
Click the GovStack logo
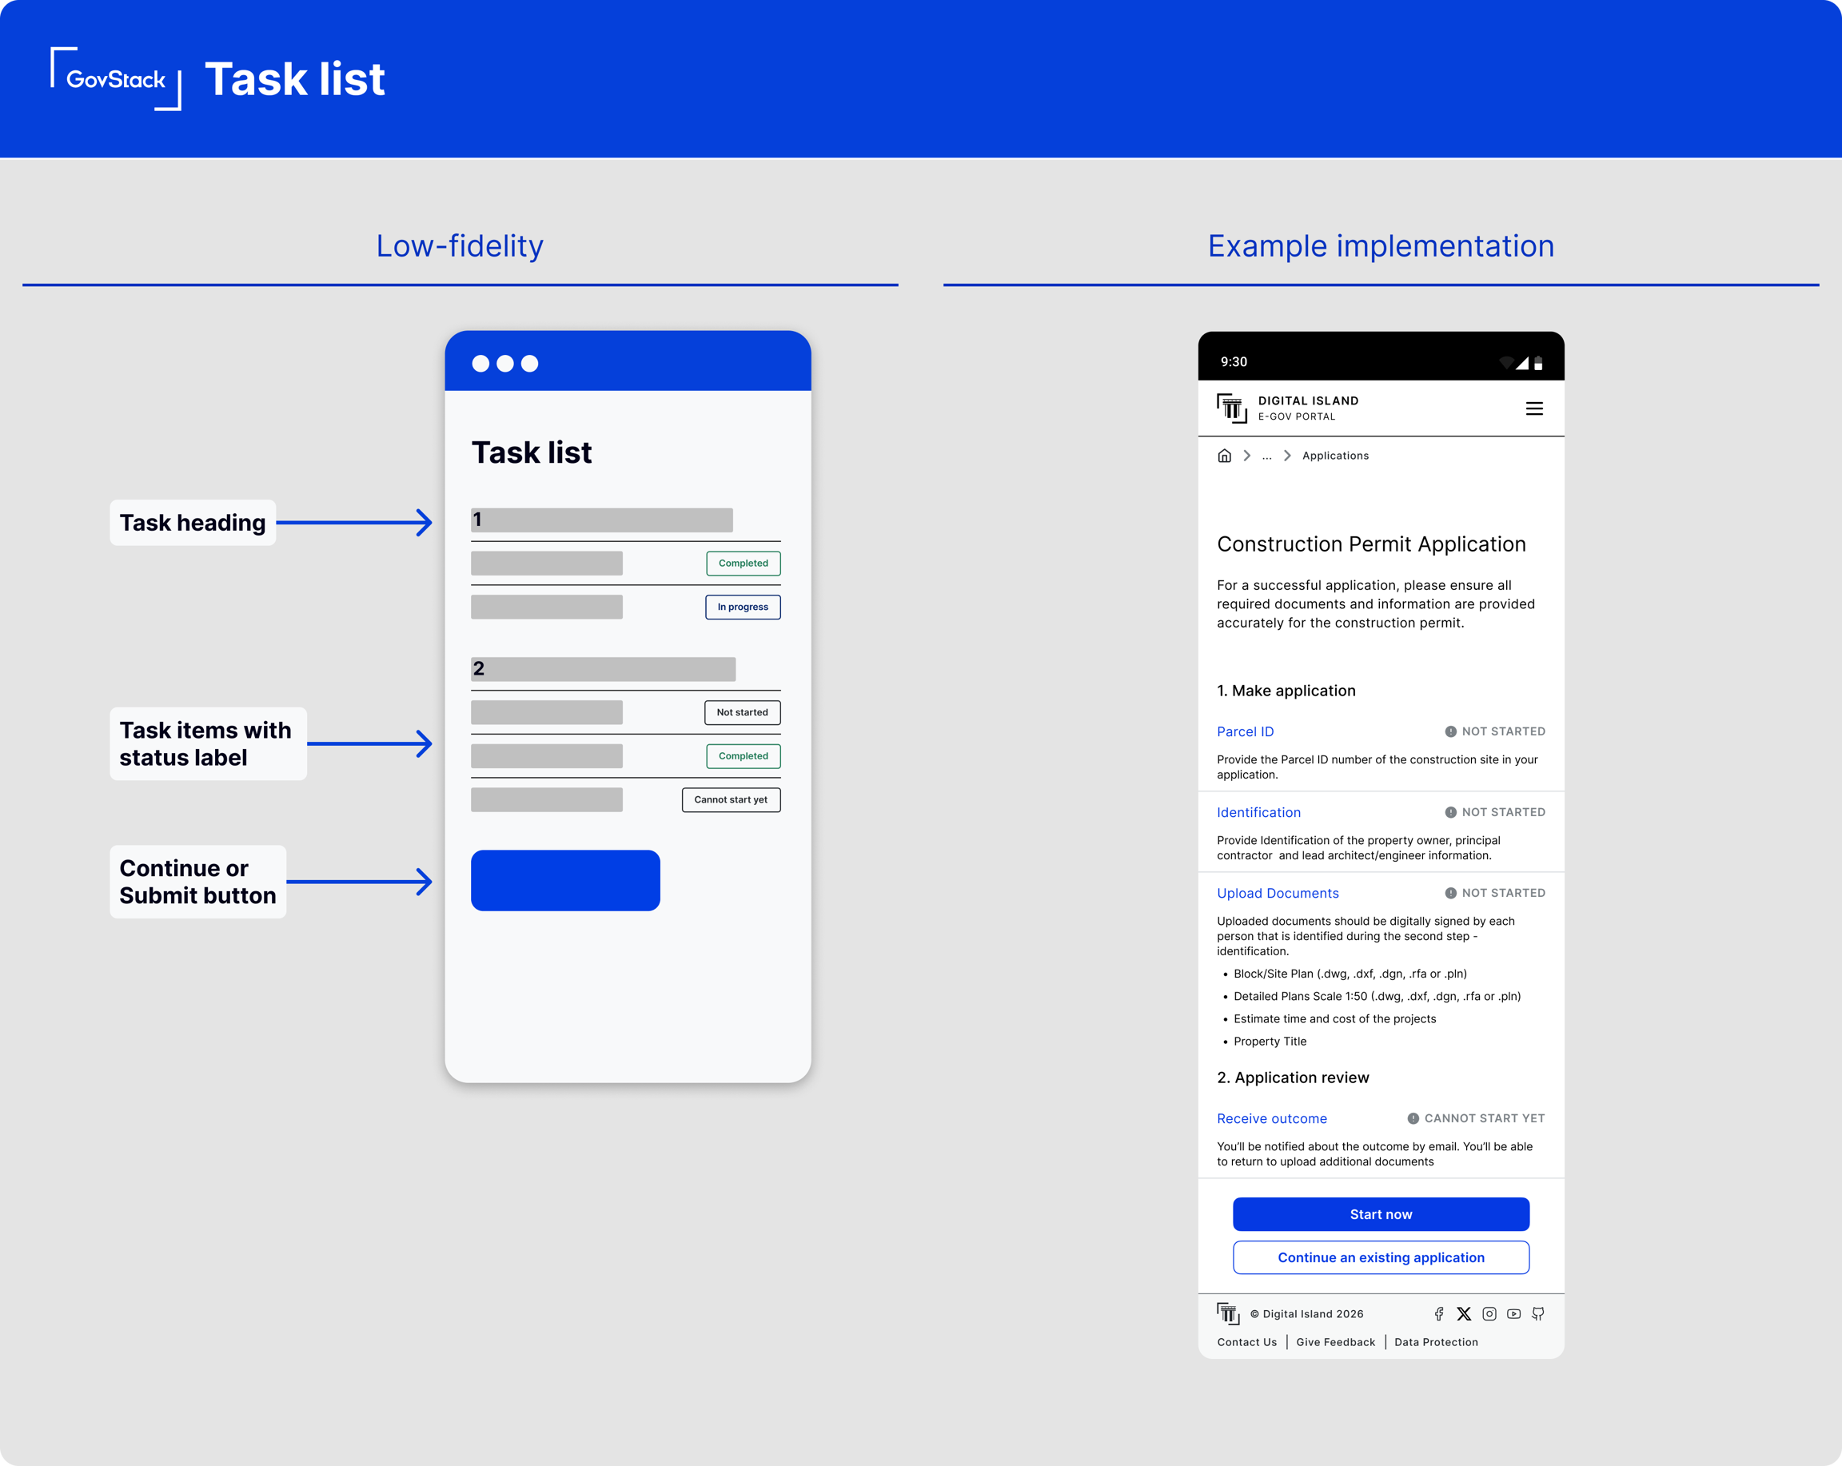[x=115, y=79]
